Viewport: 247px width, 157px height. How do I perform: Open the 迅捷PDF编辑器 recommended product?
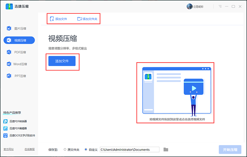tap(15, 128)
